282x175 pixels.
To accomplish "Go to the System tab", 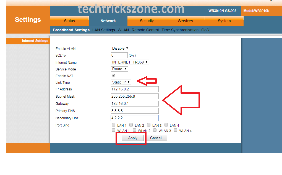I will (x=224, y=21).
